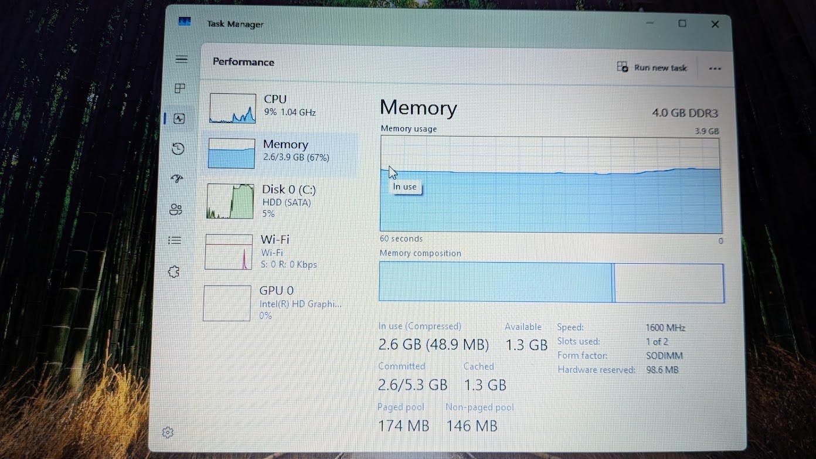
Task: Click the Non-paged pool 146 MB value
Action: point(472,426)
